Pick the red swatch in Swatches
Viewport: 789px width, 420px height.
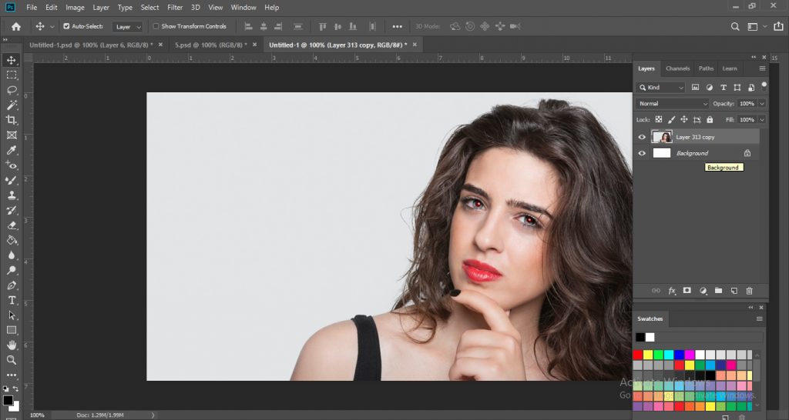point(638,355)
